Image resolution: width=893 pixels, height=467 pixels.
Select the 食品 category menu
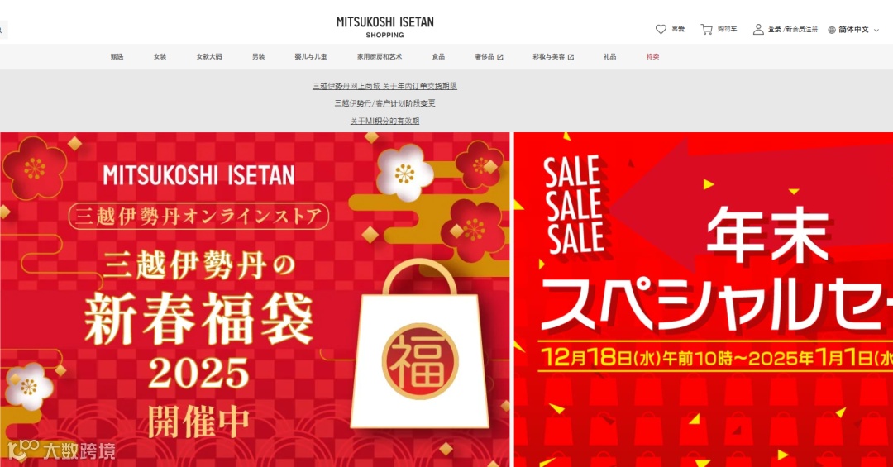click(438, 56)
